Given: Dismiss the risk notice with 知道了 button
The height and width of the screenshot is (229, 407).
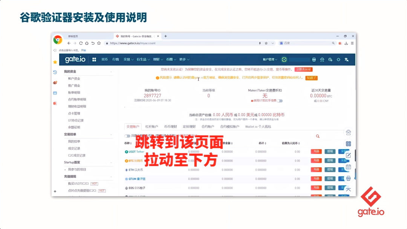Looking at the screenshot, I should [x=312, y=78].
